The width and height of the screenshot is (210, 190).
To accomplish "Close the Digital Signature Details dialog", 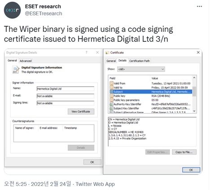I will point(97,53).
